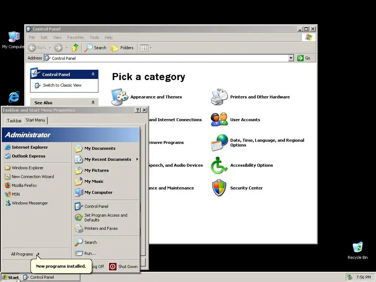Open Set Program Access and Defaults
376x282 pixels.
point(101,217)
